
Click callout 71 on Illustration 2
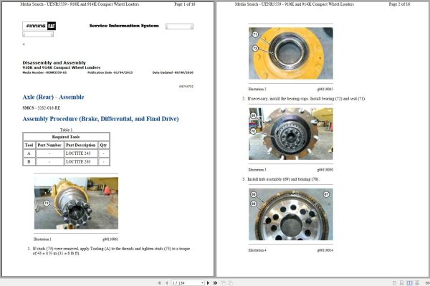coord(255,34)
